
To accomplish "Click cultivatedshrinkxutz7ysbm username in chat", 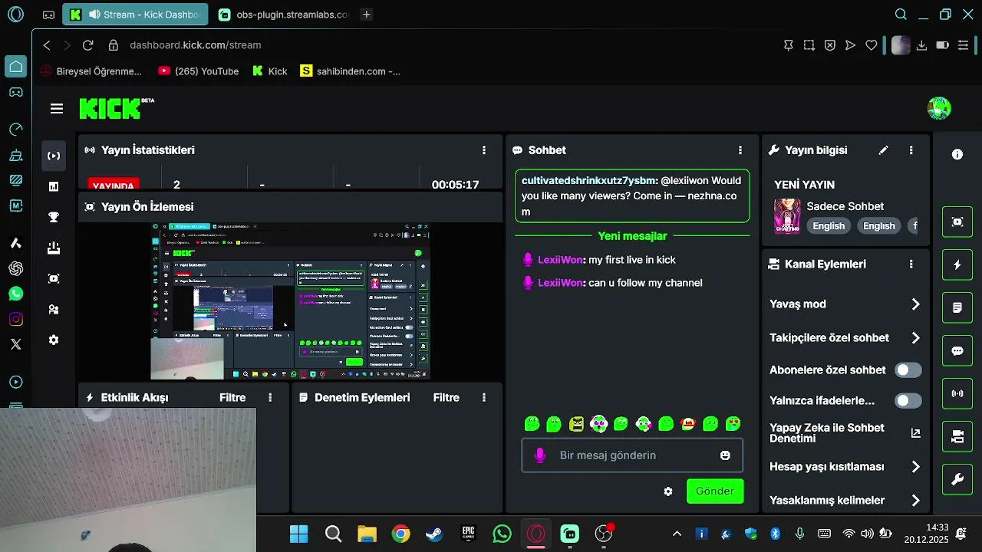I will (589, 181).
